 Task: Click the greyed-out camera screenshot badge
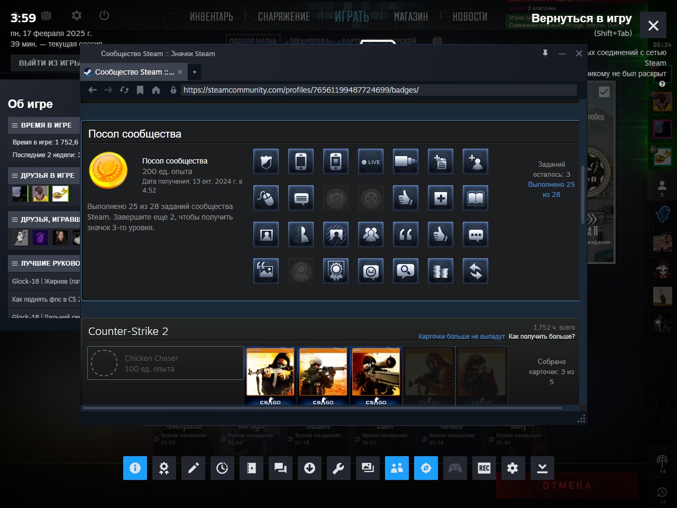pos(336,198)
